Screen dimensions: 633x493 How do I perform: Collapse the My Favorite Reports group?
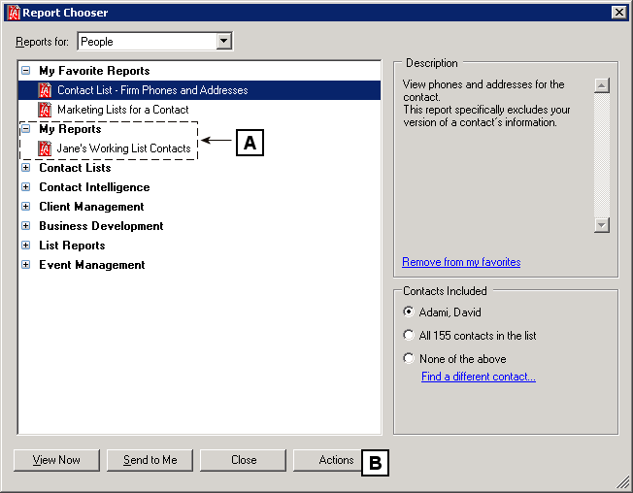[26, 71]
